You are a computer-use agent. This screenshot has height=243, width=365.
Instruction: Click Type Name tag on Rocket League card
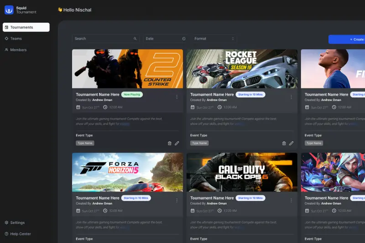tap(199, 143)
